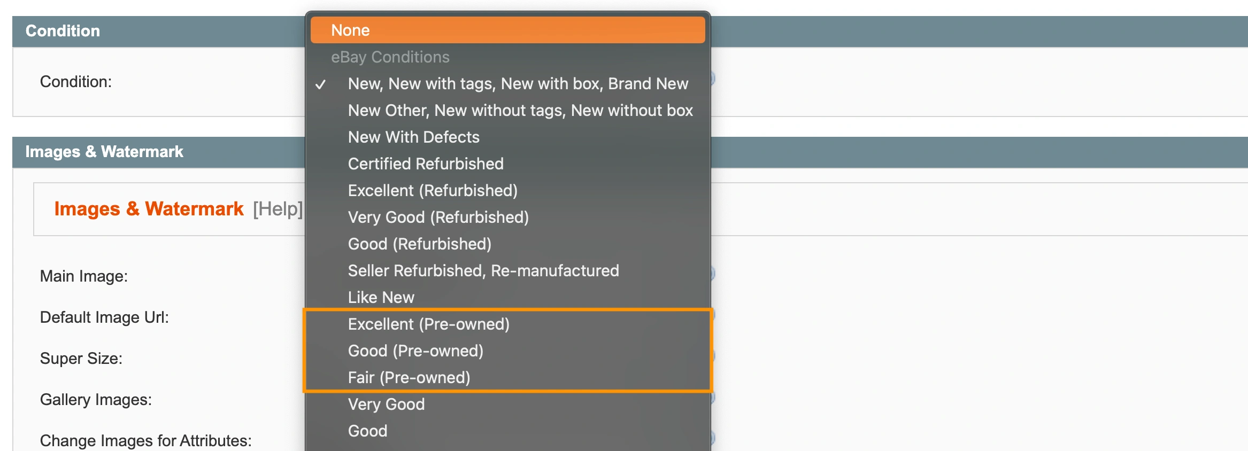Select Excellent (Pre-owned) condition
This screenshot has height=451, width=1248.
[x=428, y=324]
